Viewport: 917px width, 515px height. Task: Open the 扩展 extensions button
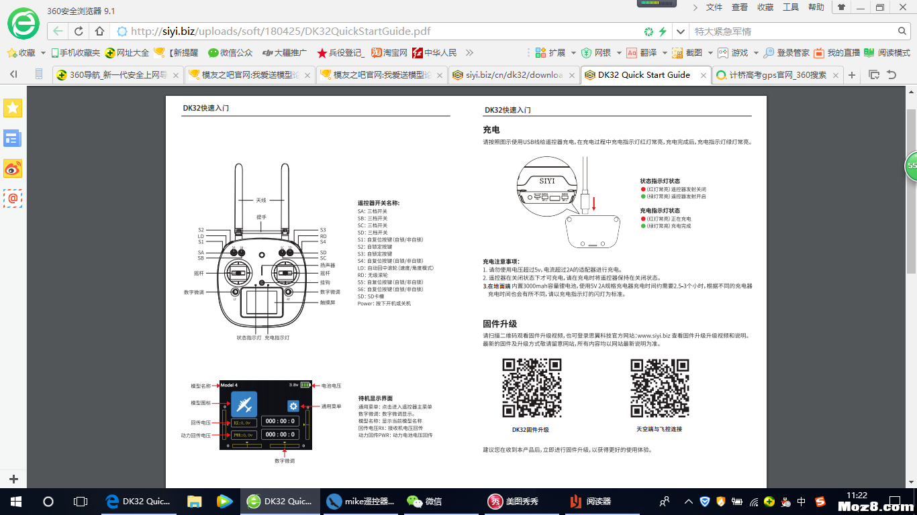(550, 52)
